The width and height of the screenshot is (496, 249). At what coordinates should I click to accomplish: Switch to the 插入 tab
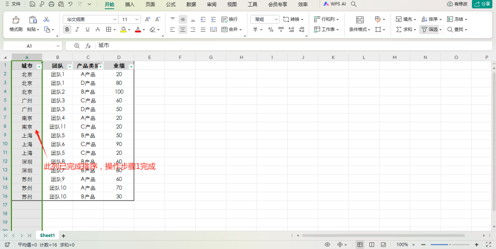(x=130, y=5)
